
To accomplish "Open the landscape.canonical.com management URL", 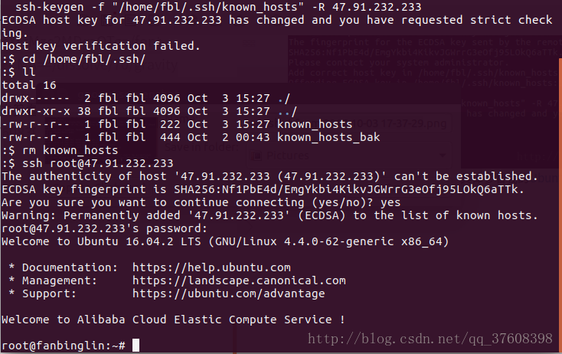I will [239, 280].
